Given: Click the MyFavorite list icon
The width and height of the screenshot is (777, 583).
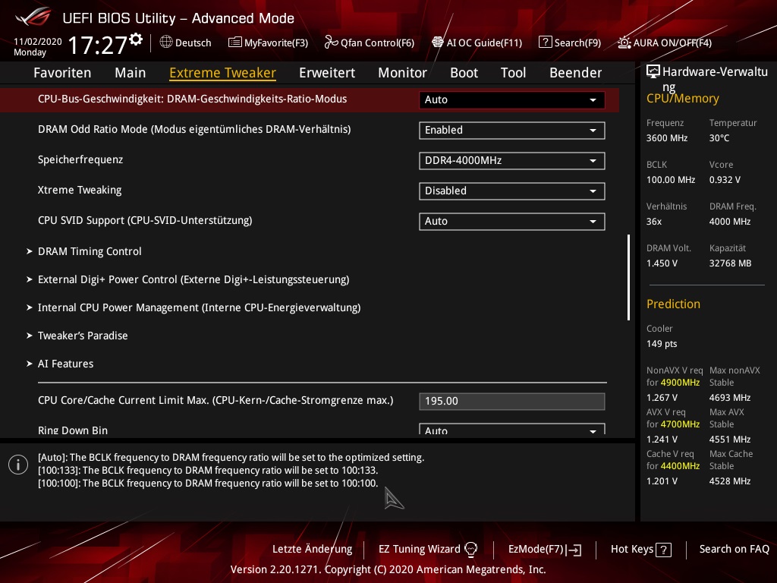Looking at the screenshot, I should [235, 43].
